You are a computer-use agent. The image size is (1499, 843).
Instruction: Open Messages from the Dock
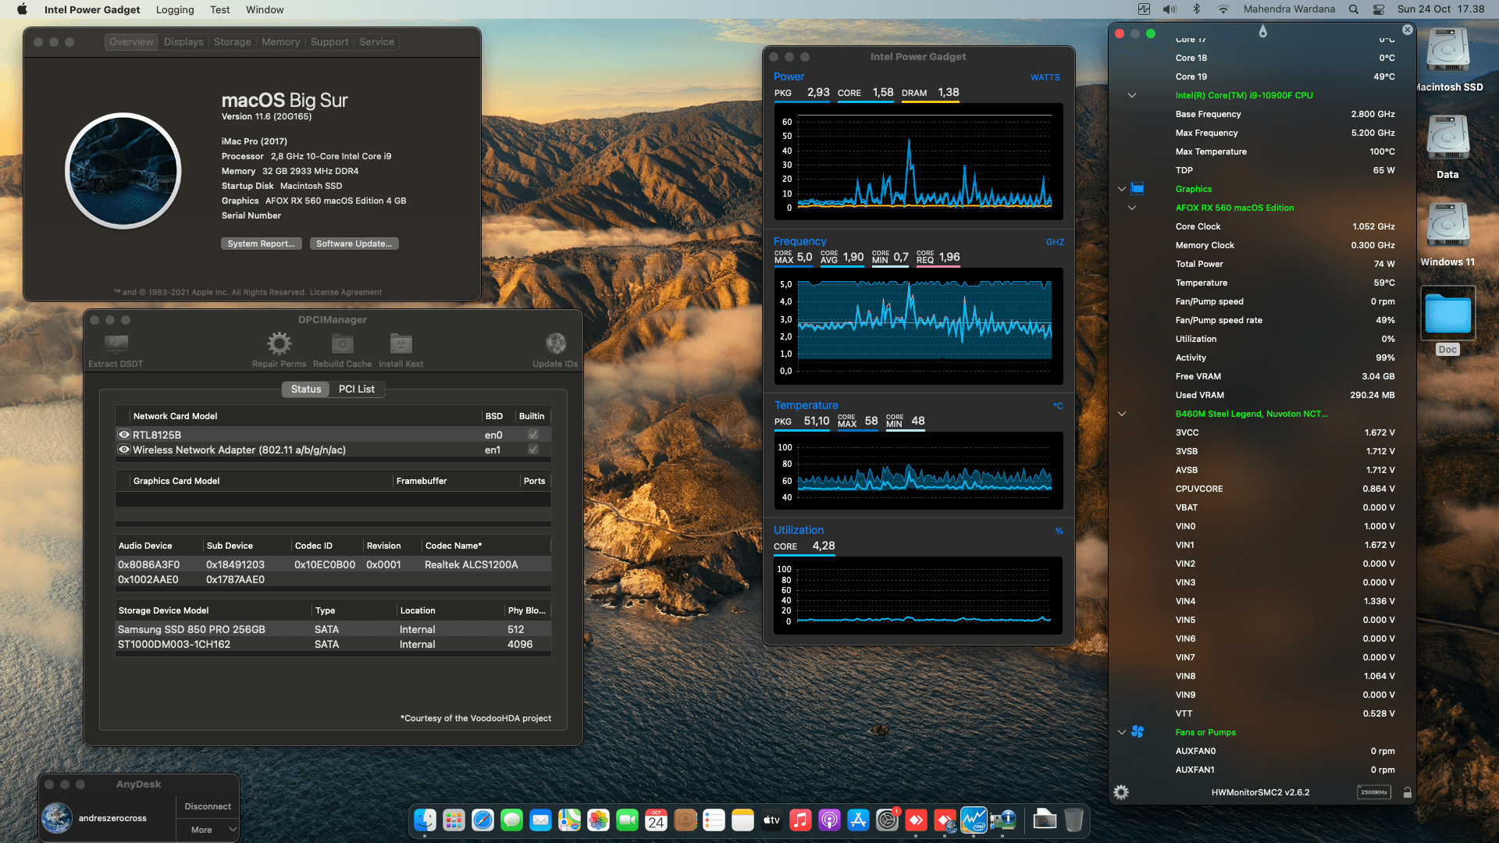click(511, 820)
